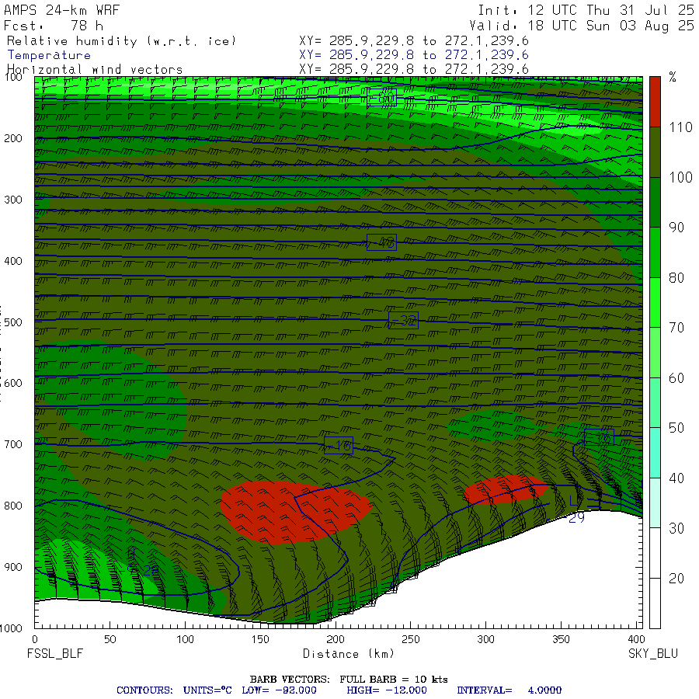Click the pale colorbar segment between 30 and 40
This screenshot has height=699, width=699.
pyautogui.click(x=655, y=503)
